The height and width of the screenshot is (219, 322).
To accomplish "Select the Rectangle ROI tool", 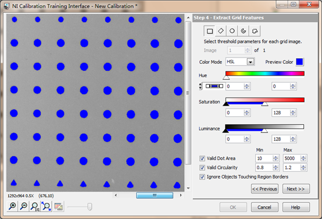I will (x=209, y=31).
